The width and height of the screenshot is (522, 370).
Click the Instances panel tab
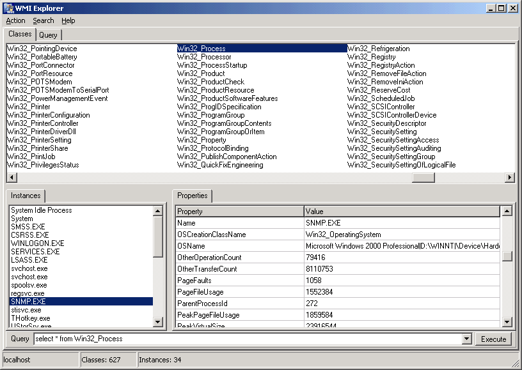pos(26,196)
